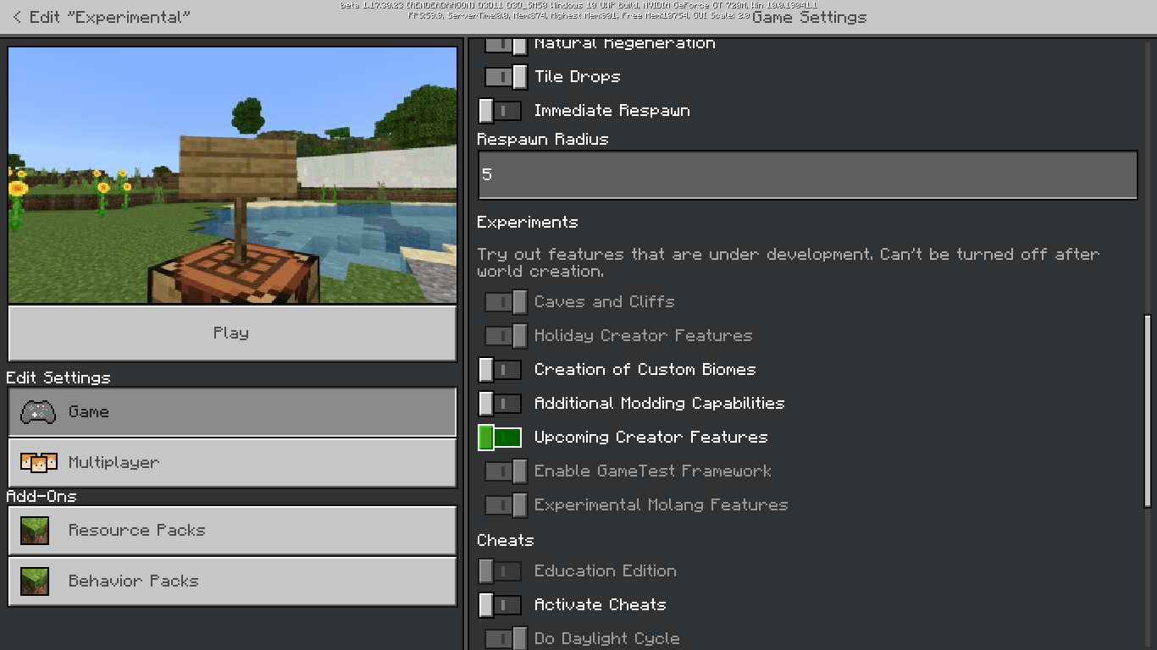This screenshot has height=650, width=1157.
Task: Open the Resource Packs section
Action: [x=232, y=531]
